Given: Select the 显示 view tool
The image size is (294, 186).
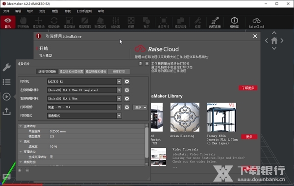Looking at the screenshot, I should coord(8,23).
